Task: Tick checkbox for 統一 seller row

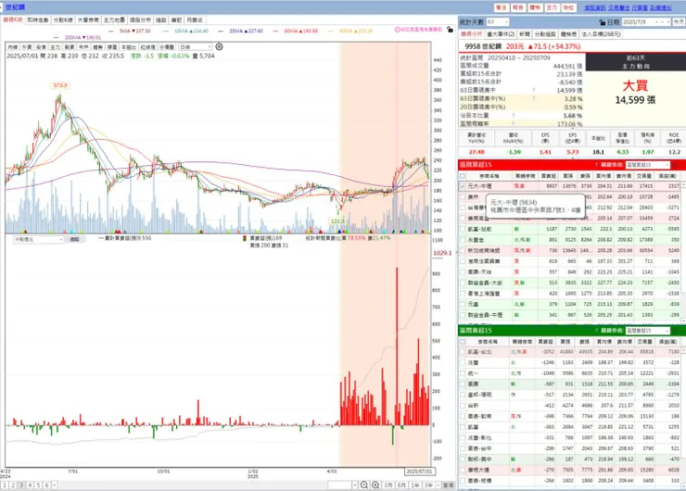Action: 463,373
